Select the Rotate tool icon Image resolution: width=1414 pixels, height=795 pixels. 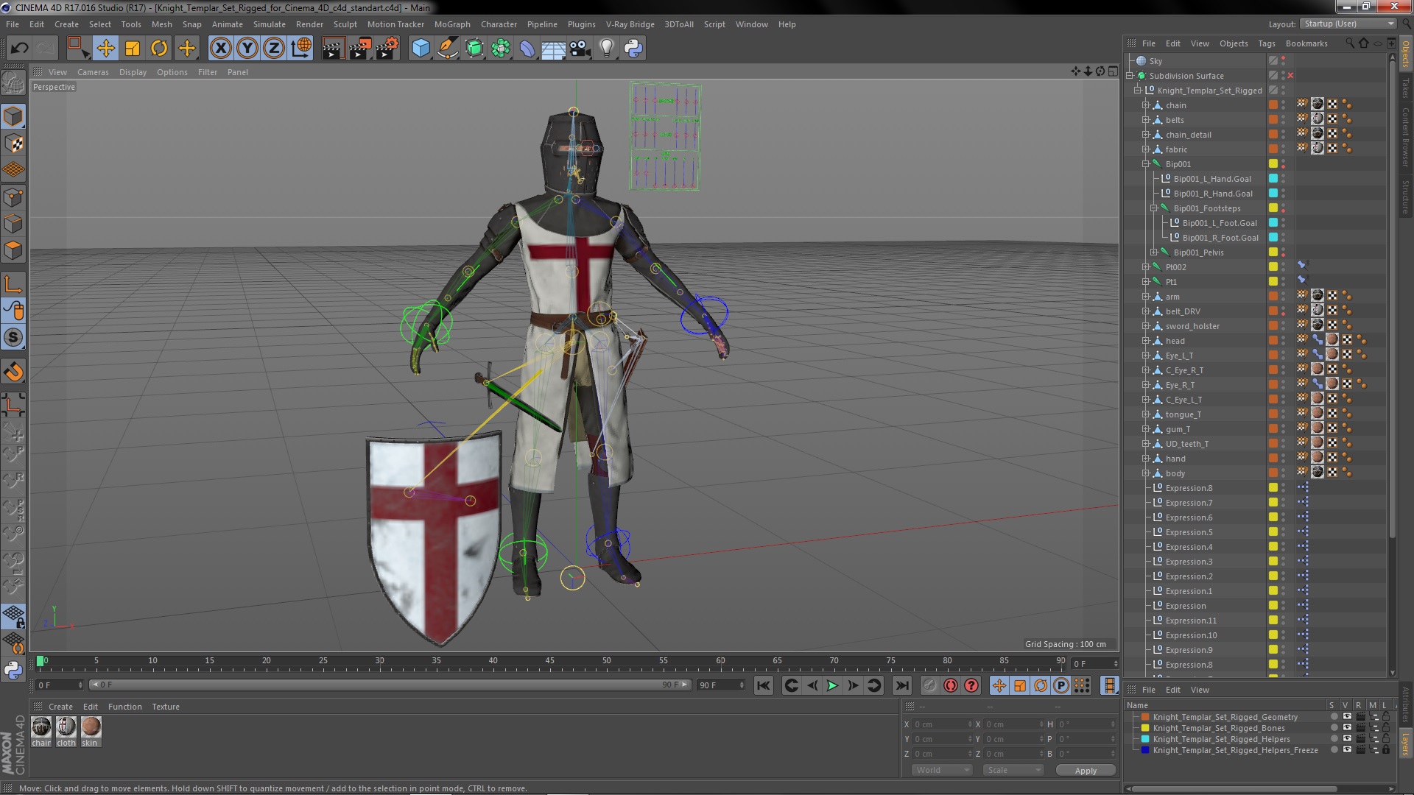tap(159, 49)
